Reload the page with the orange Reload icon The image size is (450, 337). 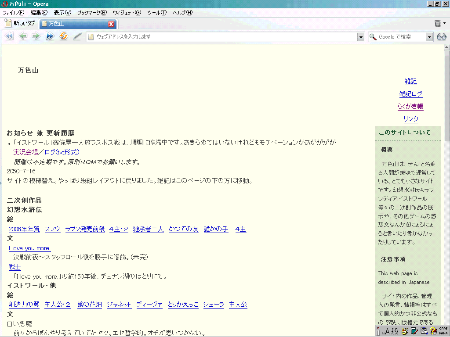point(63,36)
